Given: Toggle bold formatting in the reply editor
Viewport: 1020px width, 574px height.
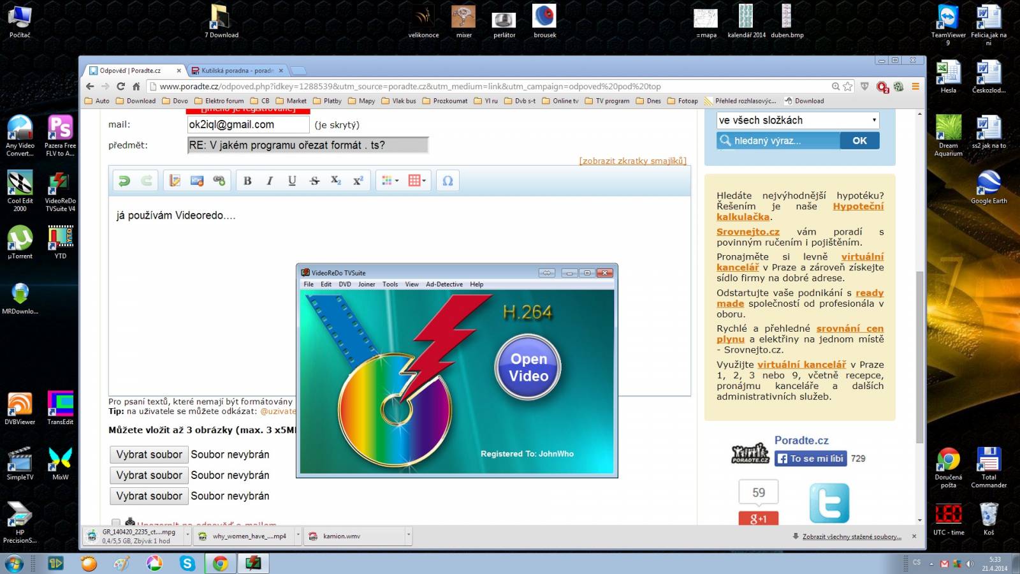Looking at the screenshot, I should coord(247,181).
